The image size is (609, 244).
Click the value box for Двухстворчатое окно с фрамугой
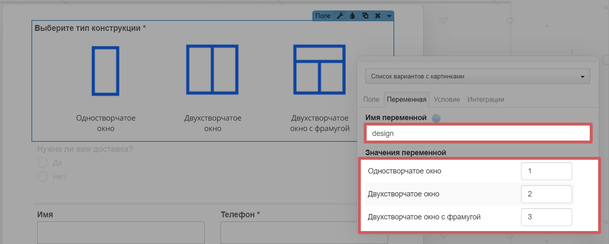pyautogui.click(x=546, y=217)
